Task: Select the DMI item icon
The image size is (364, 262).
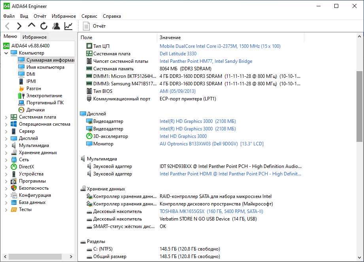Action: pyautogui.click(x=21, y=74)
